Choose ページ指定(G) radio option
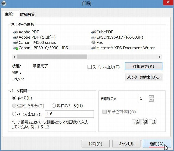This screenshot has height=151, width=174. (14, 114)
